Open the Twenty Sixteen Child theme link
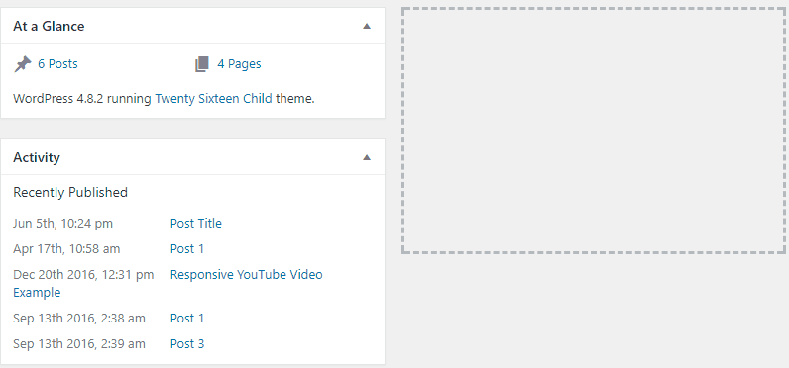Viewport: 789px width, 368px height. click(213, 98)
